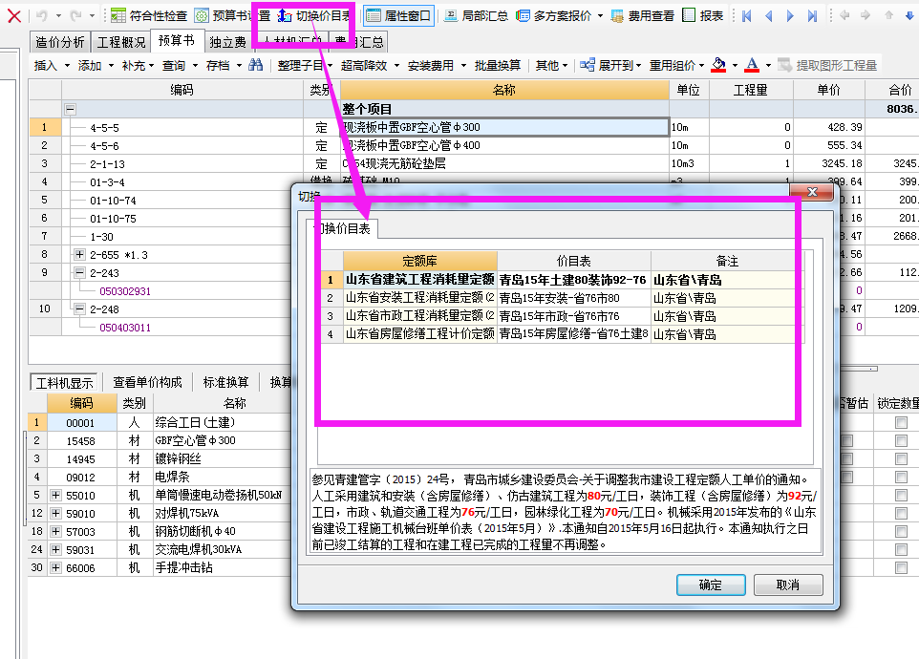Expand machine row 59010 对焊机
The width and height of the screenshot is (919, 659).
(x=55, y=513)
